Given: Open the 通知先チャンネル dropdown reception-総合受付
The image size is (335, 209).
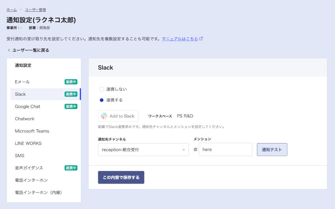Looking at the screenshot, I should [x=143, y=149].
